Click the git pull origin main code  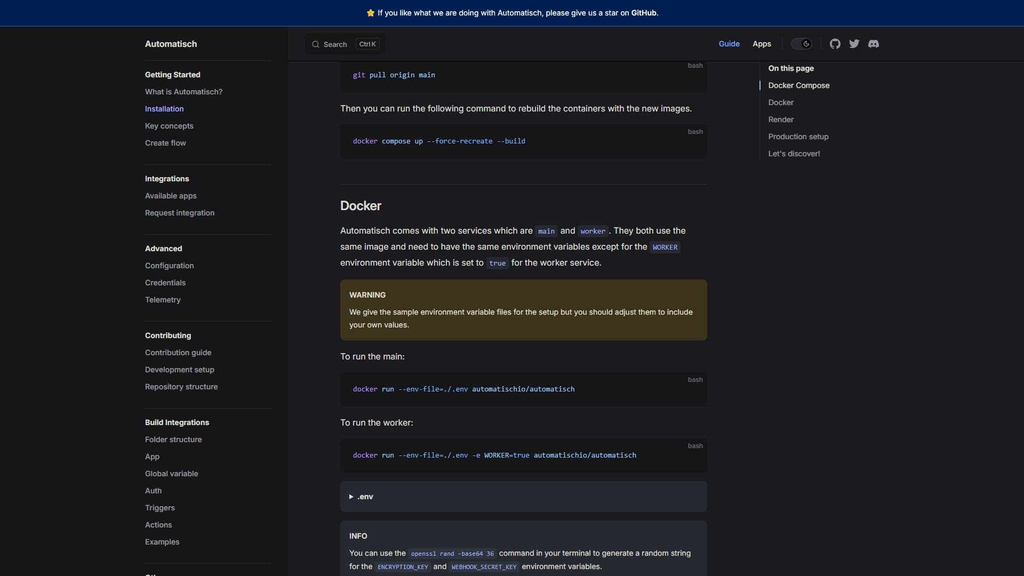click(394, 75)
